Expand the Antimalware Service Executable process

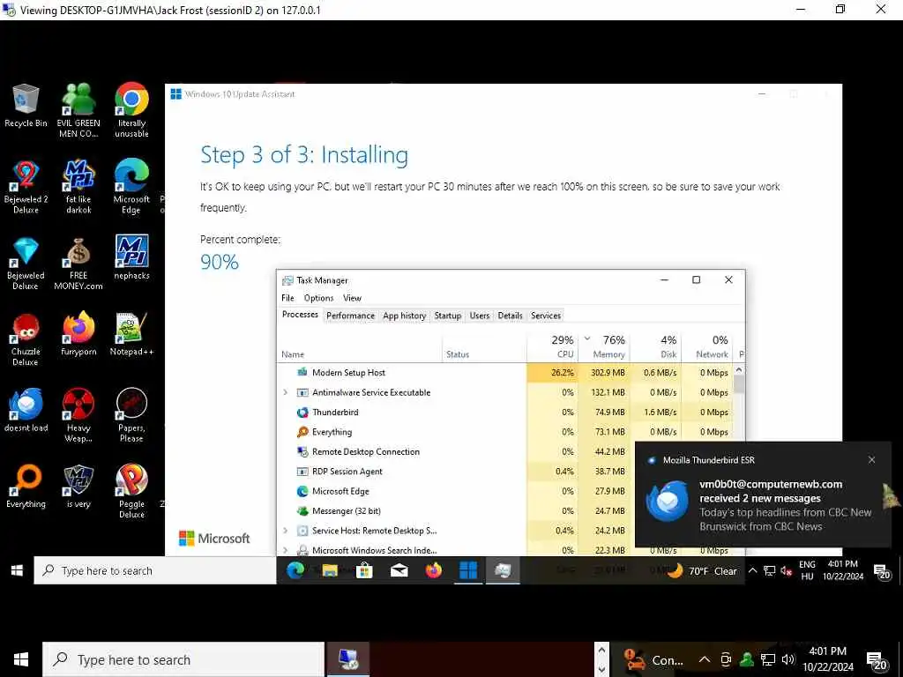(286, 392)
